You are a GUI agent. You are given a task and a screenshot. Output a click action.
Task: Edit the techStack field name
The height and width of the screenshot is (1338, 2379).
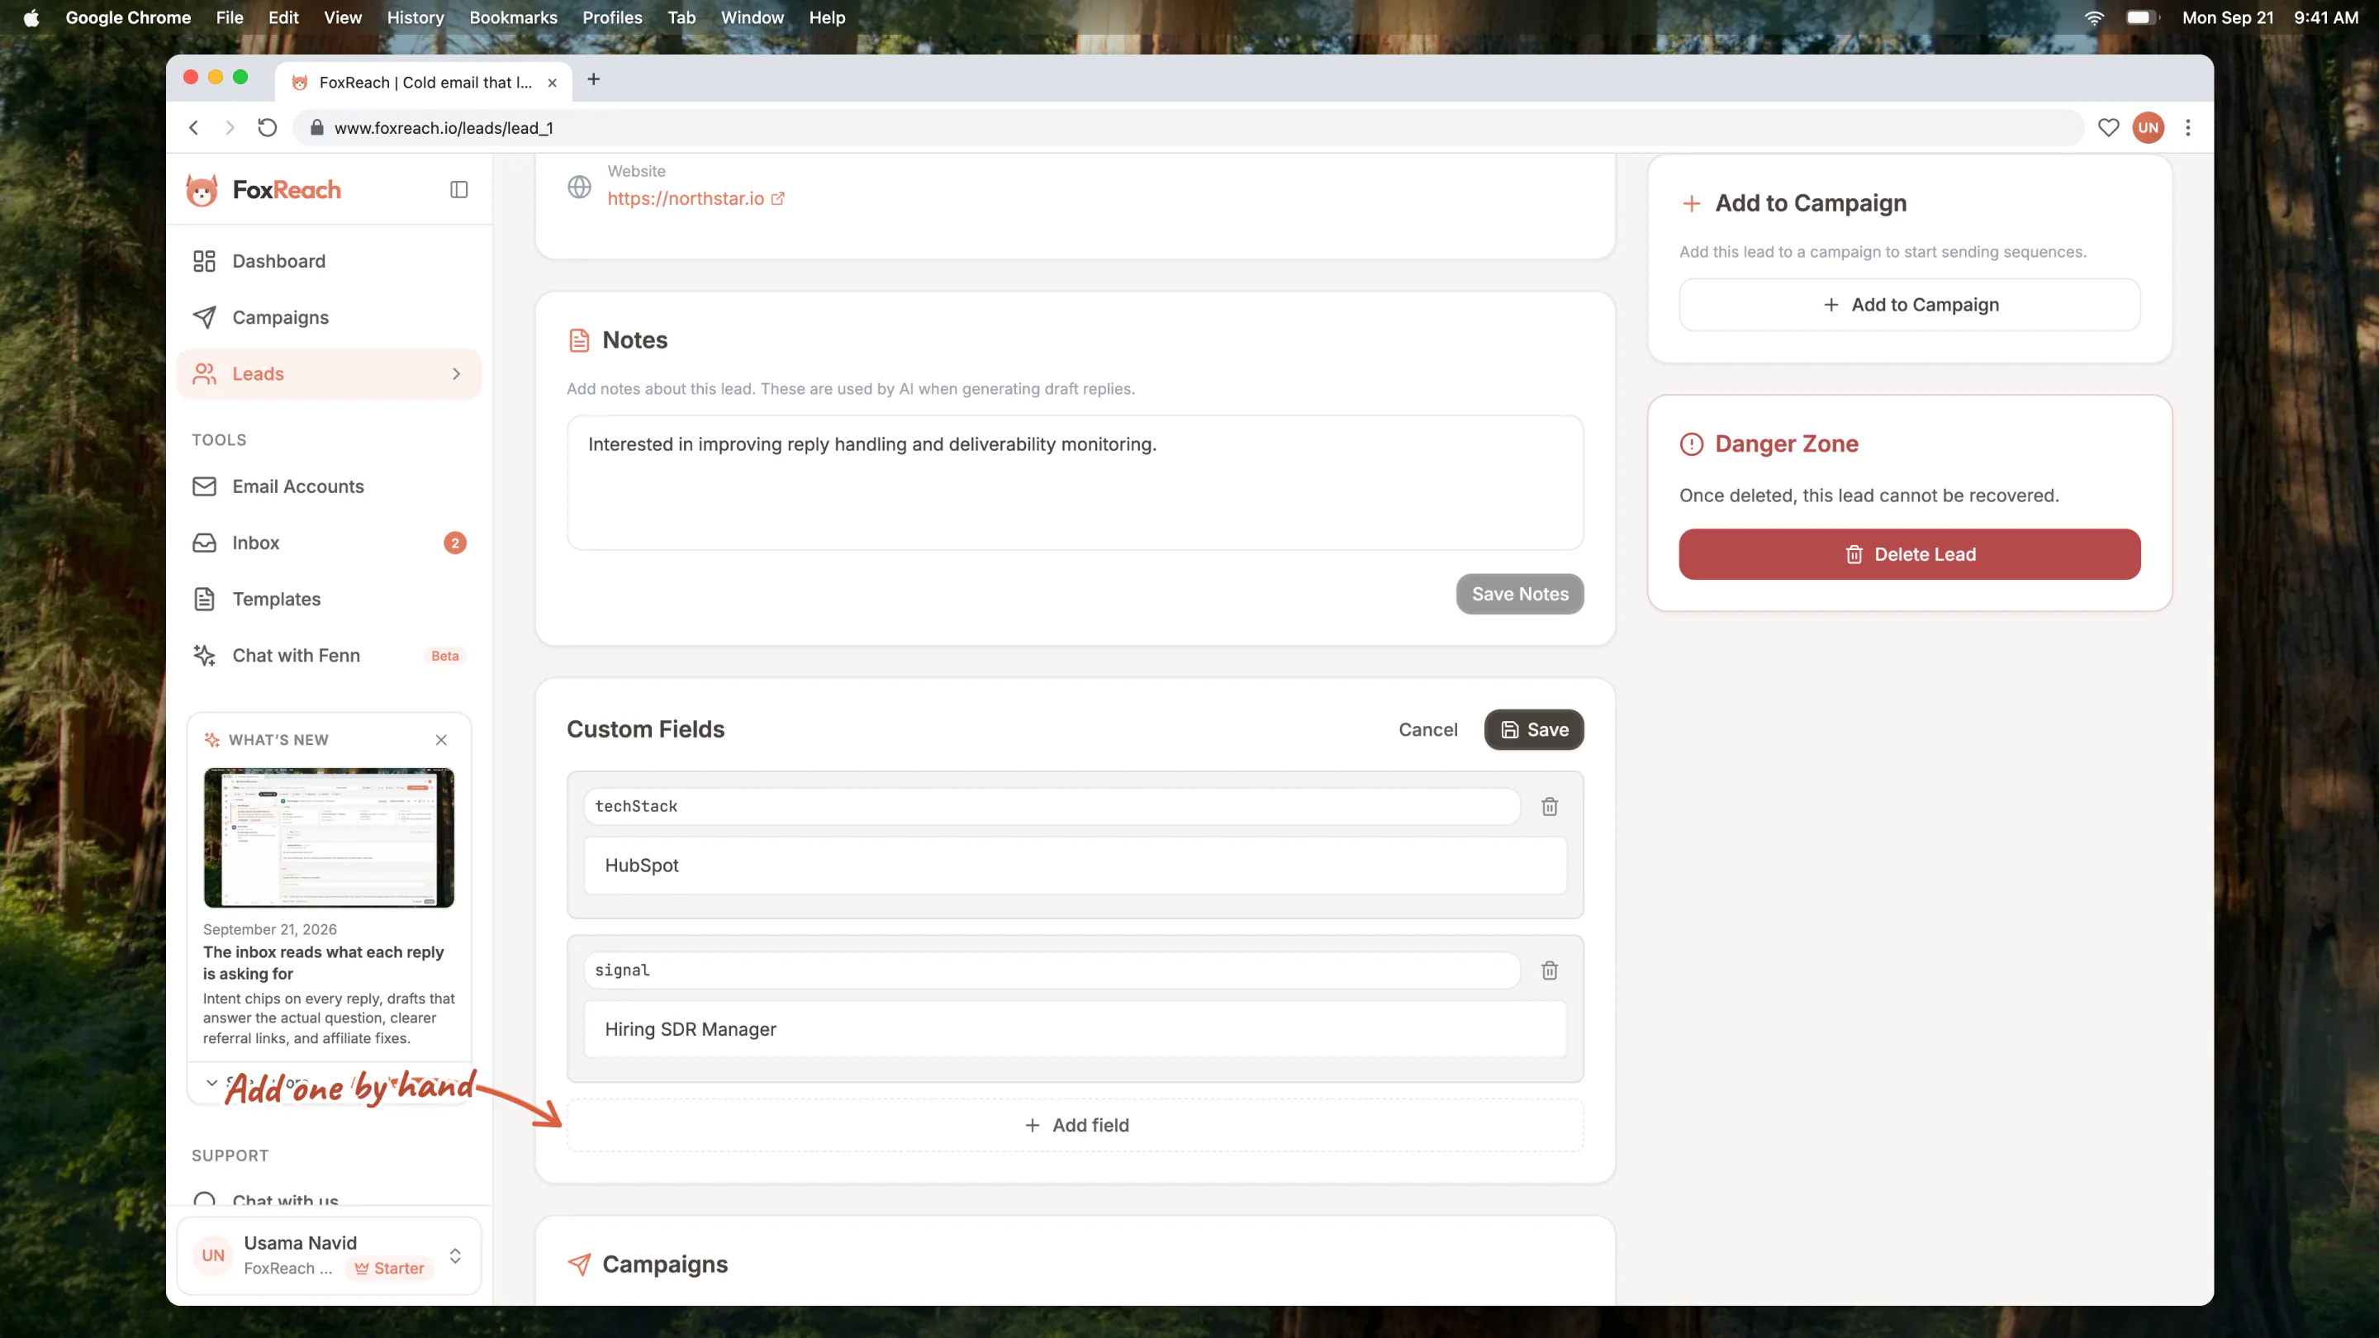[x=1051, y=807]
